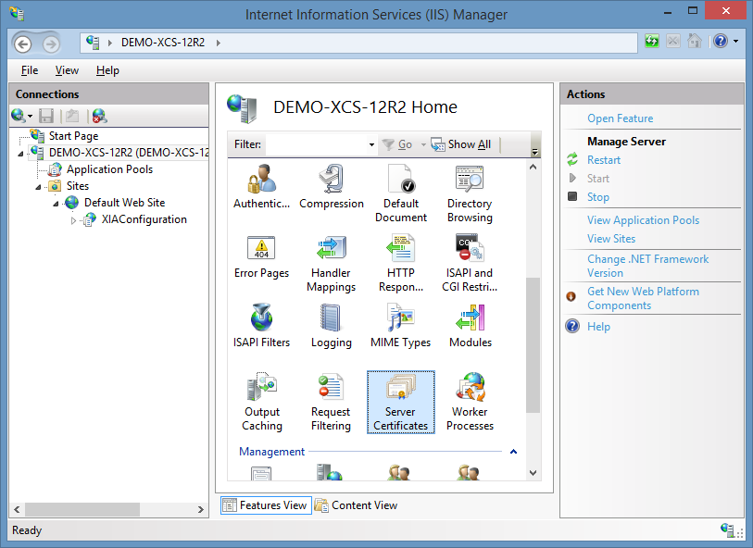This screenshot has width=753, height=548.
Task: Select Start Page in Connections tree
Action: point(73,136)
